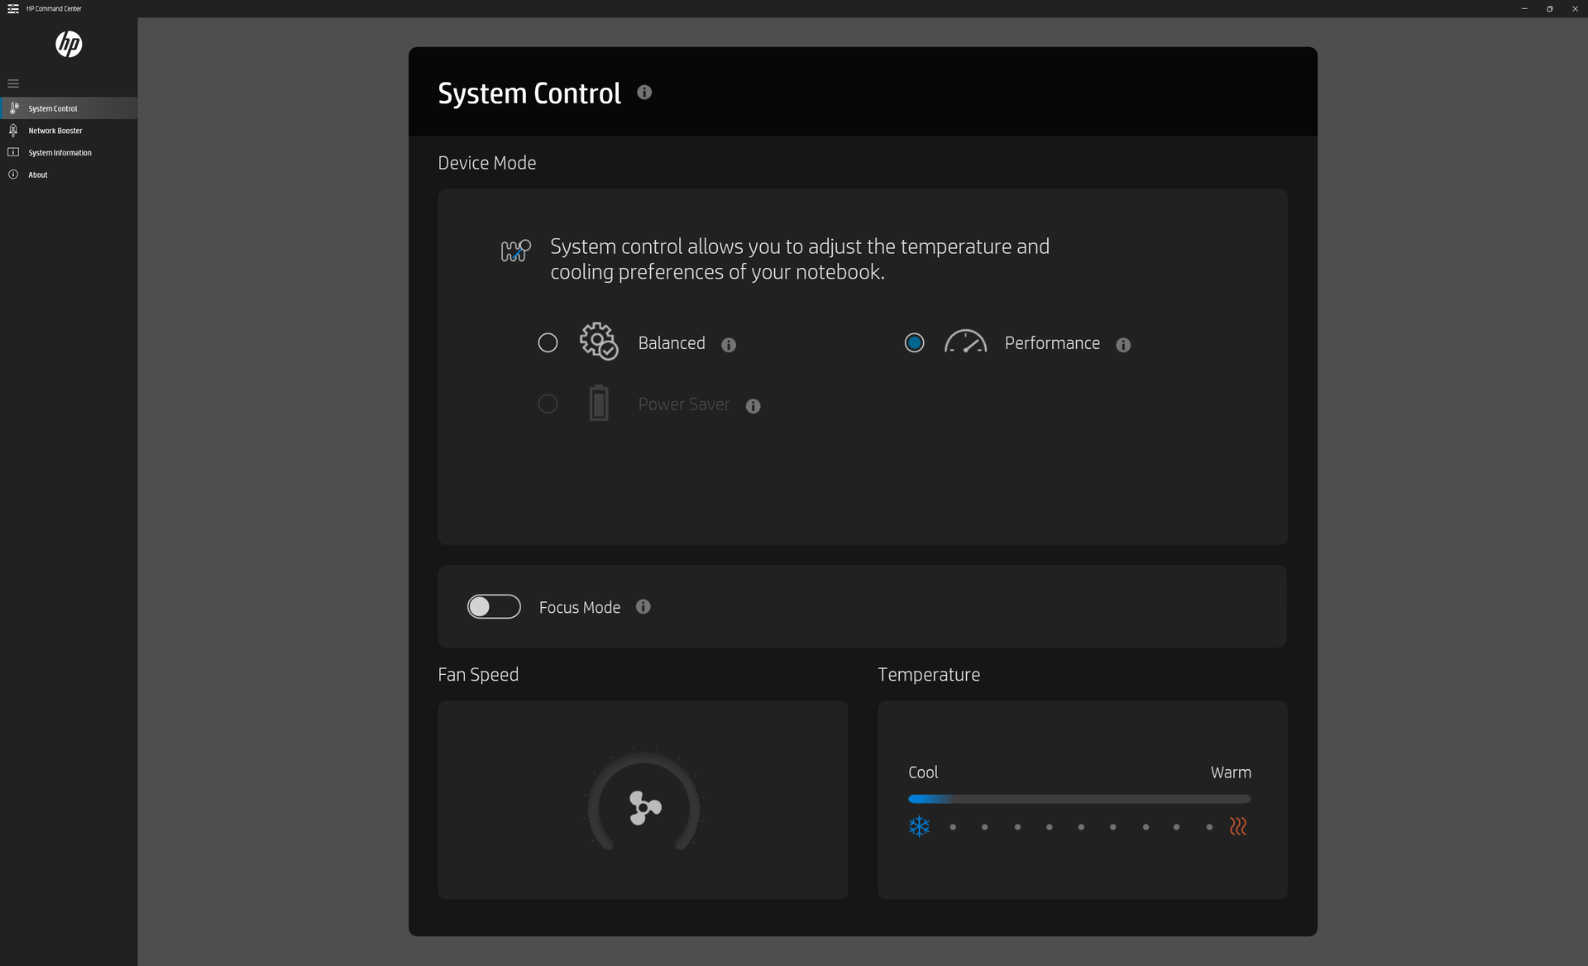Click the HP logo in sidebar
Image resolution: width=1588 pixels, height=966 pixels.
69,44
